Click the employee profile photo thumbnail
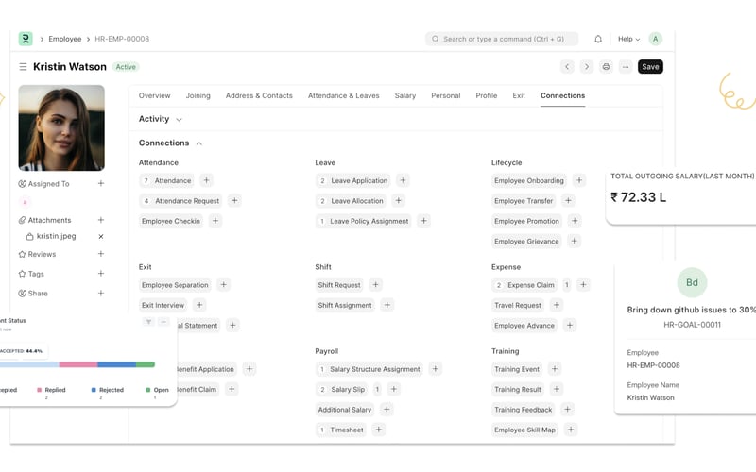The image size is (756, 472). coord(61,127)
